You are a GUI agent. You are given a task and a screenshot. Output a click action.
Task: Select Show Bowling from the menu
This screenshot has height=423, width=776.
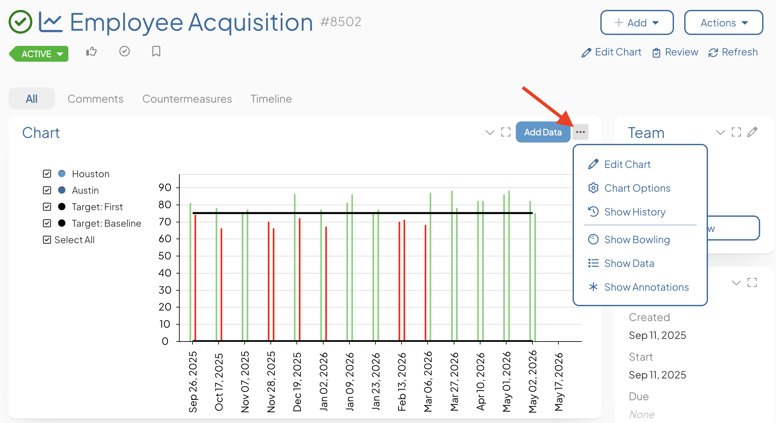click(637, 240)
